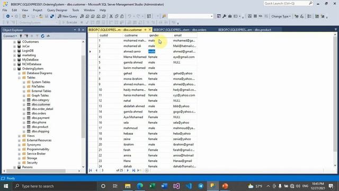339x191 pixels.
Task: Expand the Views folder node
Action: coord(19,136)
